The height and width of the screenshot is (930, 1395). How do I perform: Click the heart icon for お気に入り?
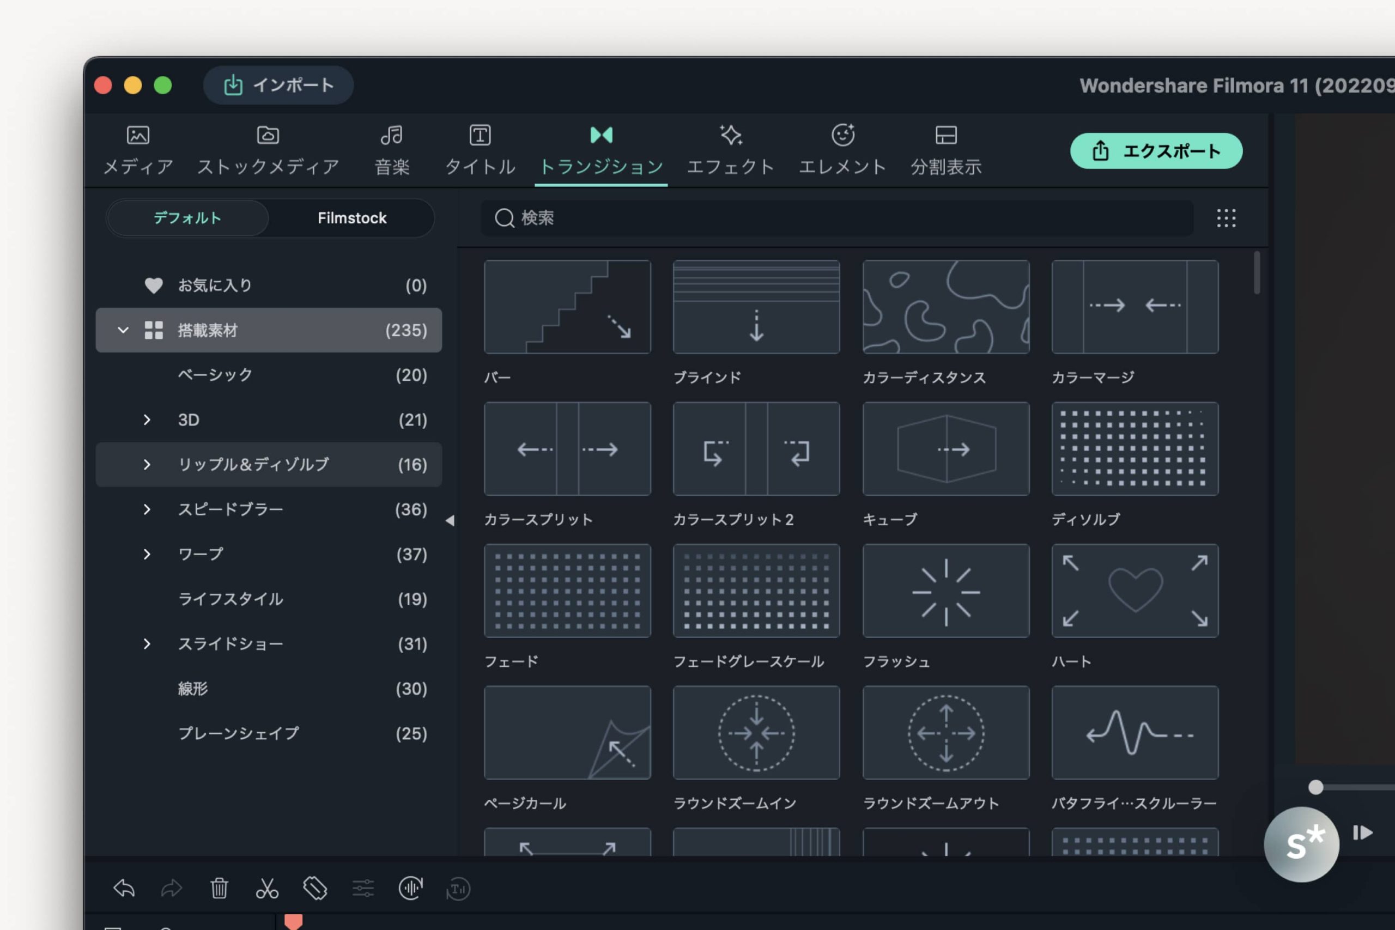(x=154, y=285)
